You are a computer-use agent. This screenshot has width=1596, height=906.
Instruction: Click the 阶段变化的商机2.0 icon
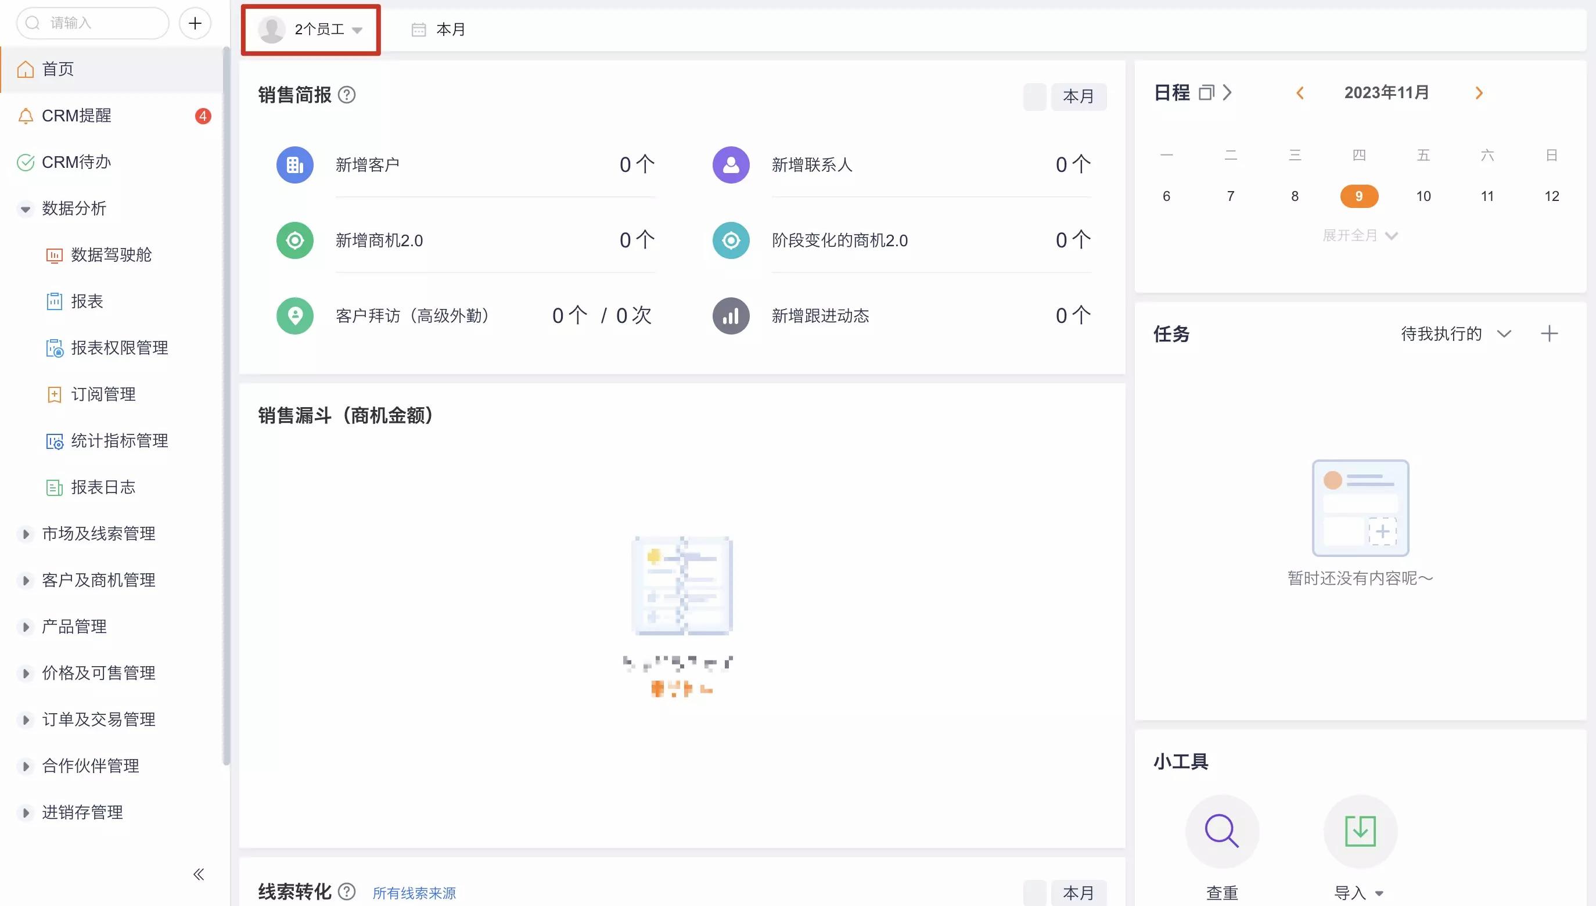click(x=731, y=240)
